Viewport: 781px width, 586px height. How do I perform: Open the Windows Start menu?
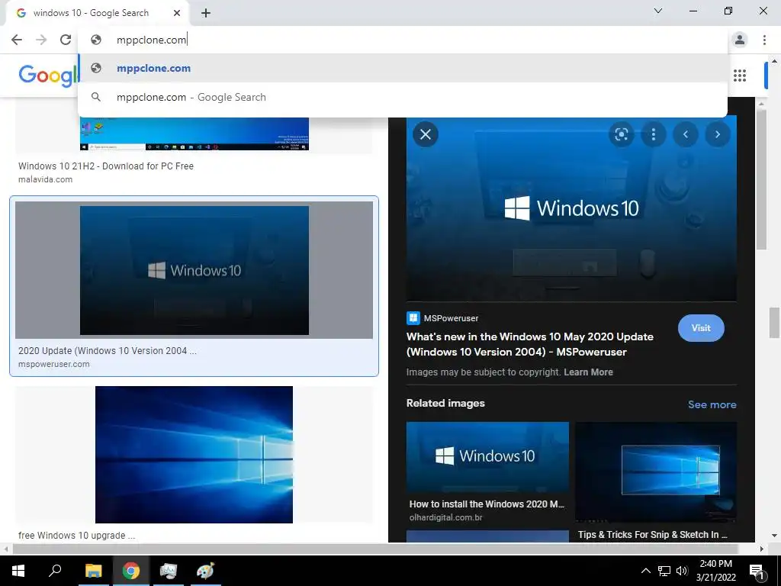tap(18, 571)
